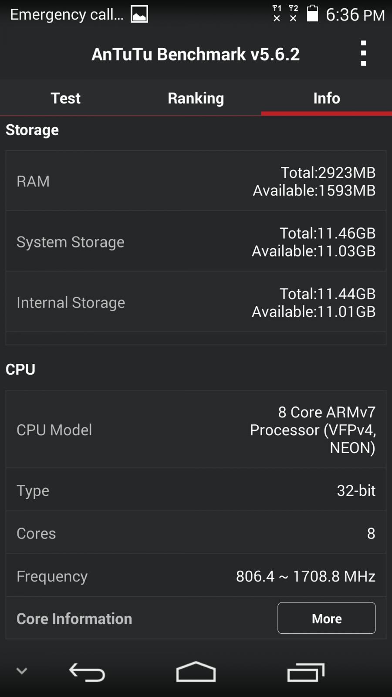Screen dimensions: 392x697
Task: Select the Internal Storage row
Action: 196,302
